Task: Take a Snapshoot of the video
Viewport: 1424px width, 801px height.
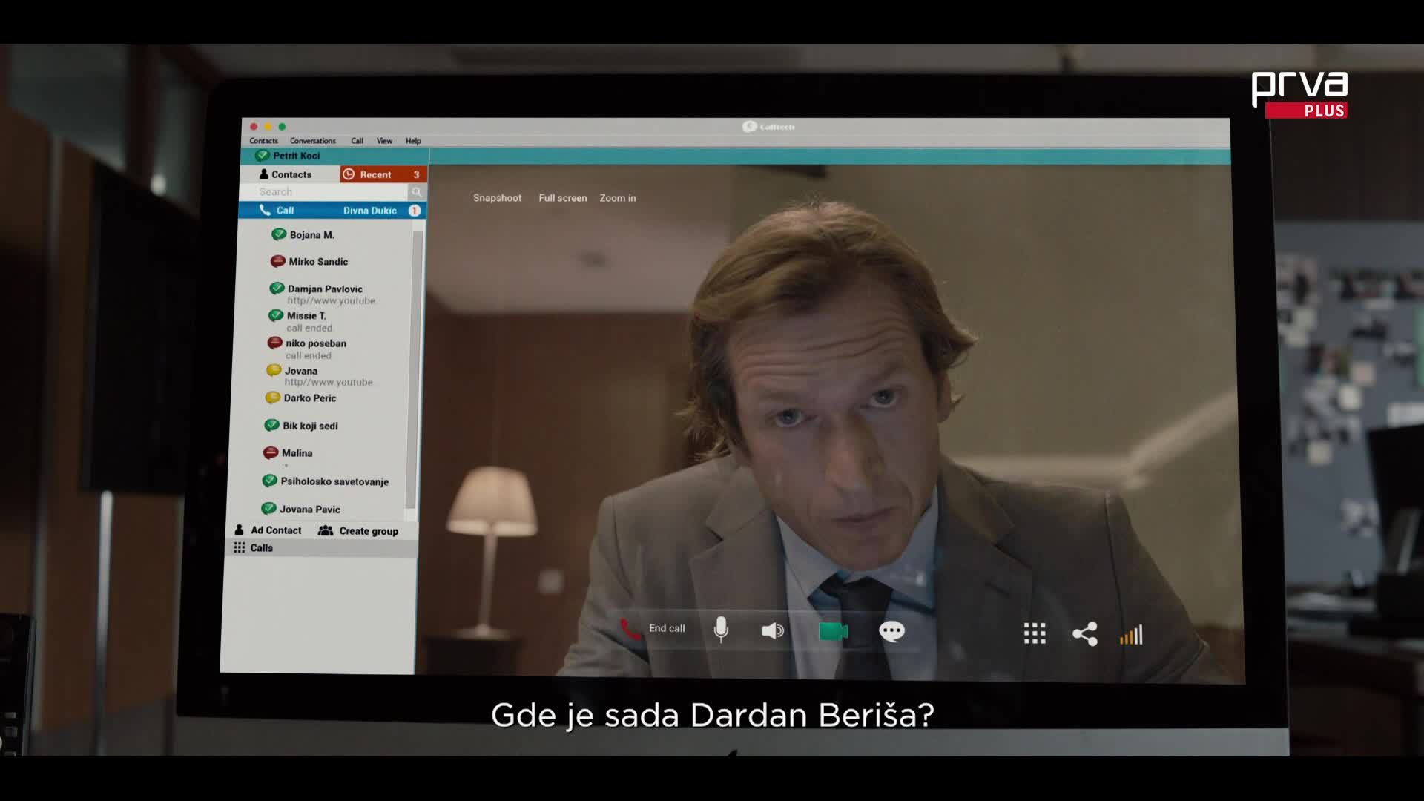Action: [497, 198]
